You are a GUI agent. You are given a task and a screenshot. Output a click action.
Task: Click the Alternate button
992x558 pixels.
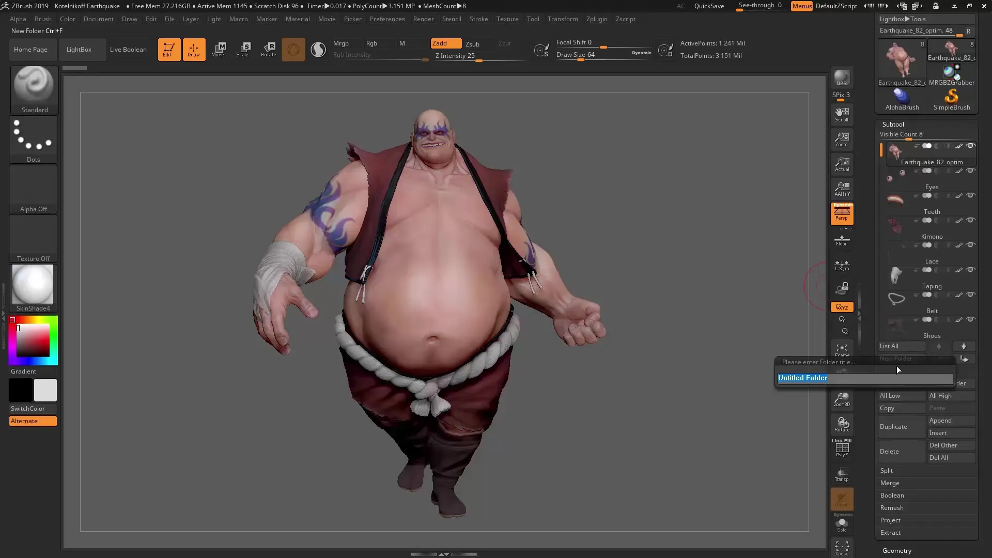pos(33,421)
